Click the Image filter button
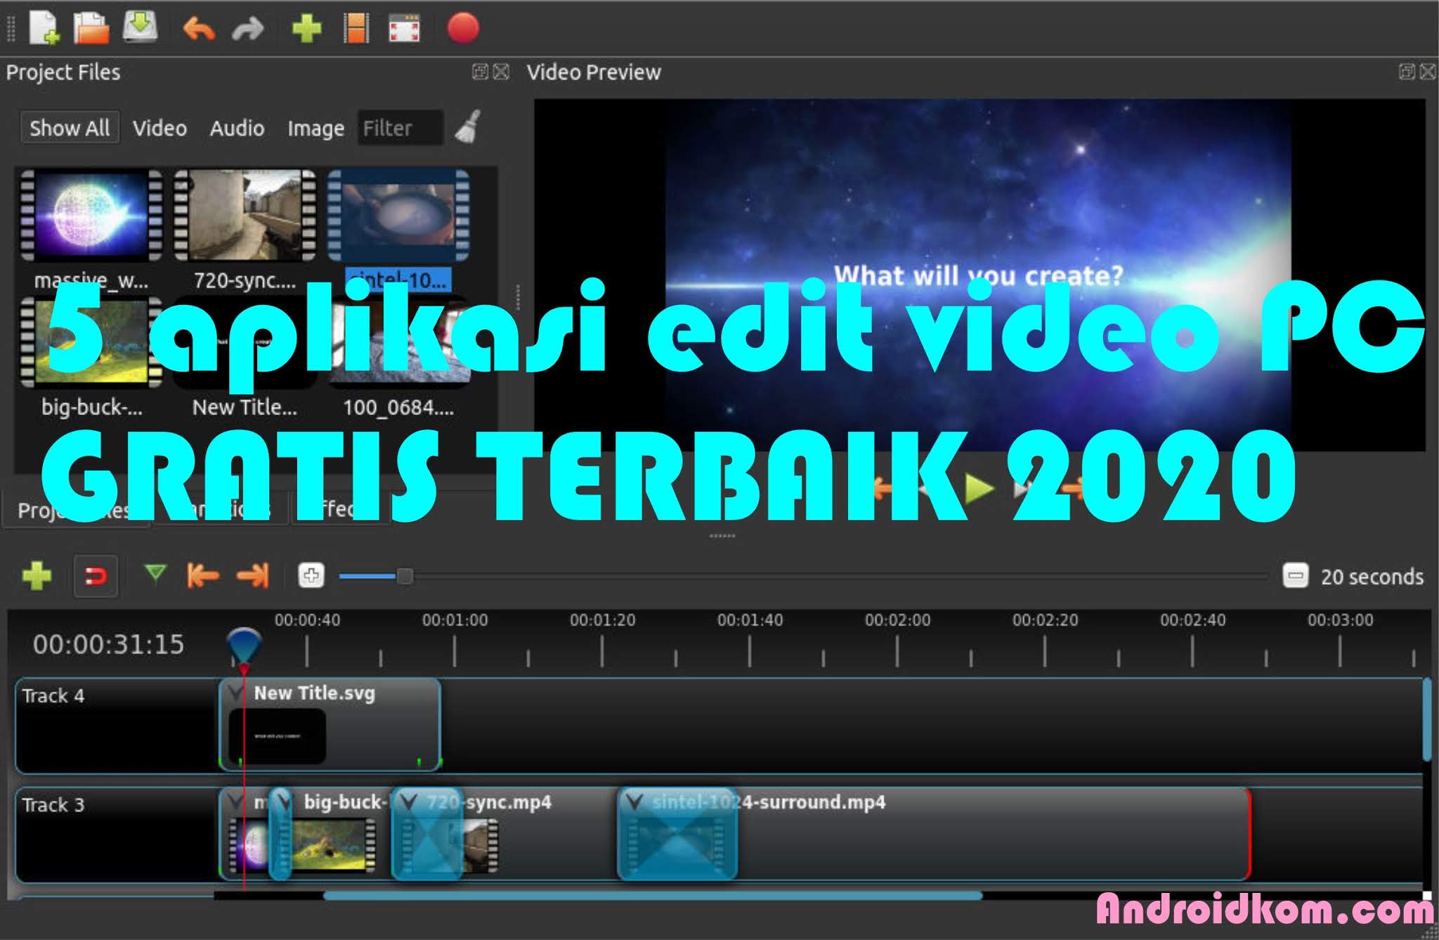This screenshot has width=1439, height=940. point(315,129)
